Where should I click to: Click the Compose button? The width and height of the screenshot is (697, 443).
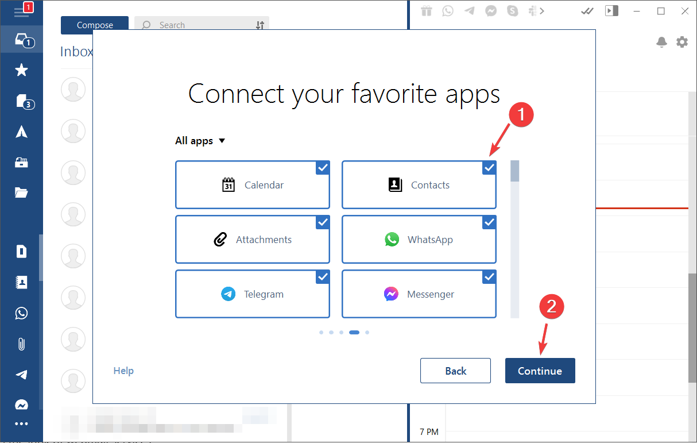point(95,25)
